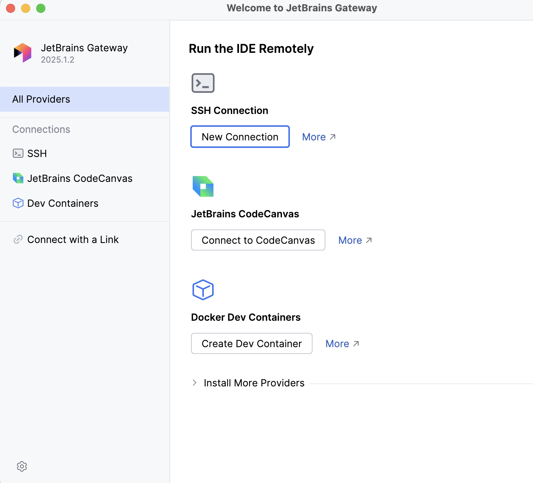Open settings via the gear icon
This screenshot has height=483, width=533.
(22, 466)
